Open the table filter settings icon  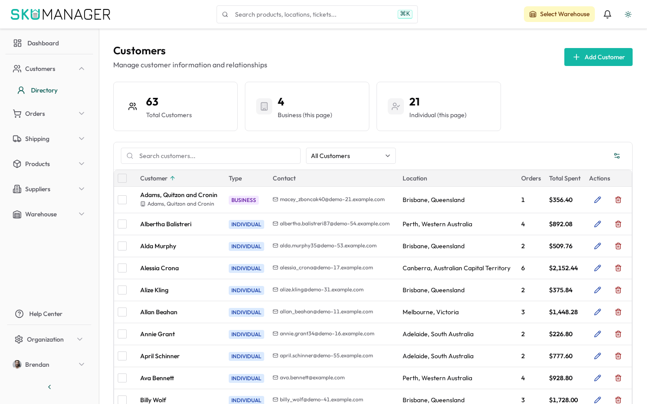(x=617, y=156)
